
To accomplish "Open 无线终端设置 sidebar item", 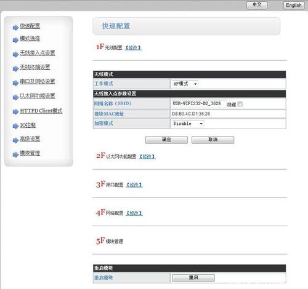I will click(35, 67).
